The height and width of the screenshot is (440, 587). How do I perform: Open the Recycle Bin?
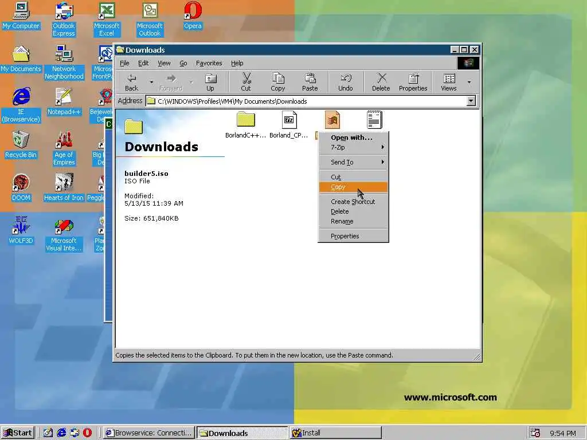pyautogui.click(x=21, y=145)
